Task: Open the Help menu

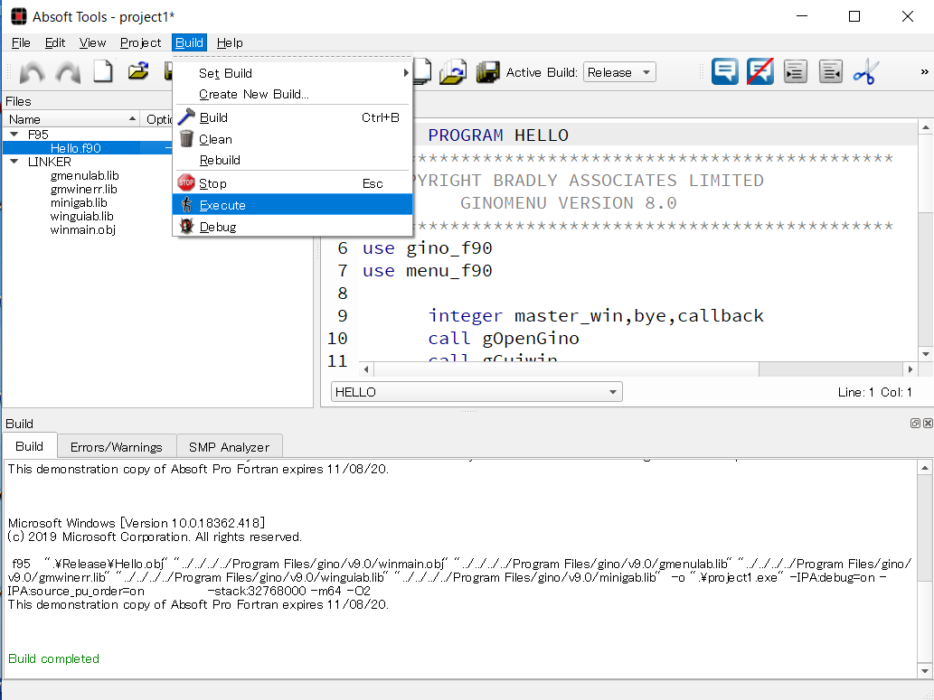Action: coord(230,42)
